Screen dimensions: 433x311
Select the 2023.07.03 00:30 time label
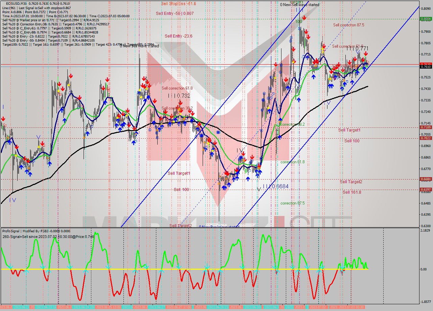pos(351,307)
